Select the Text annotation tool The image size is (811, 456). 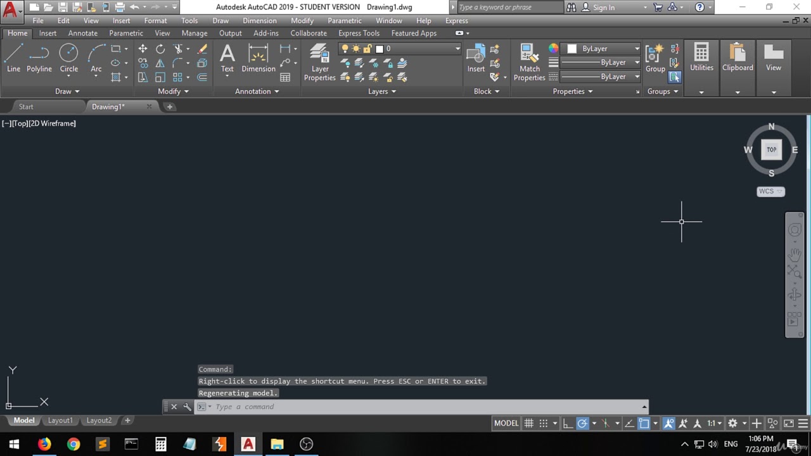click(227, 58)
